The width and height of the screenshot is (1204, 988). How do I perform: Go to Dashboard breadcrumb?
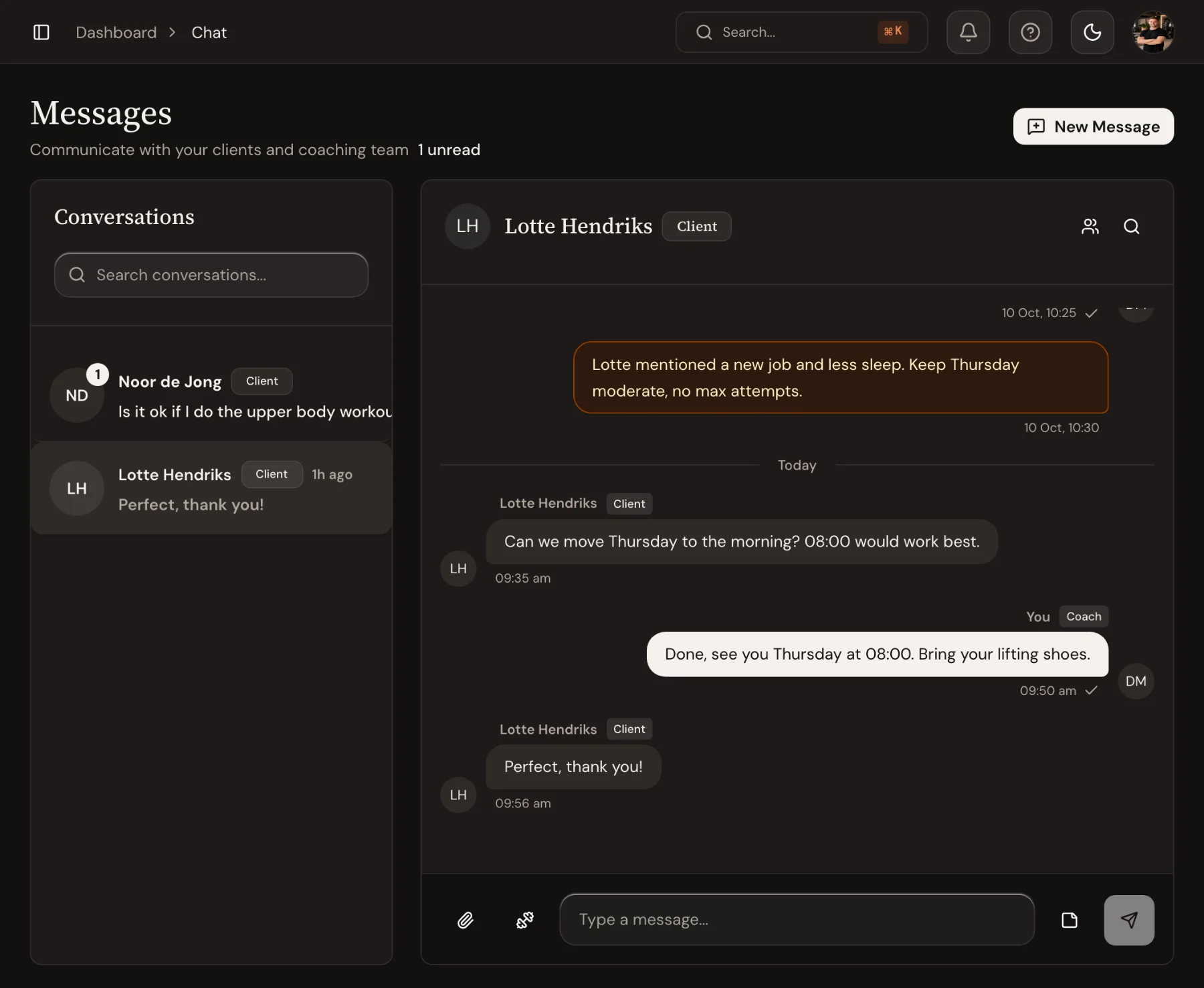(x=116, y=32)
